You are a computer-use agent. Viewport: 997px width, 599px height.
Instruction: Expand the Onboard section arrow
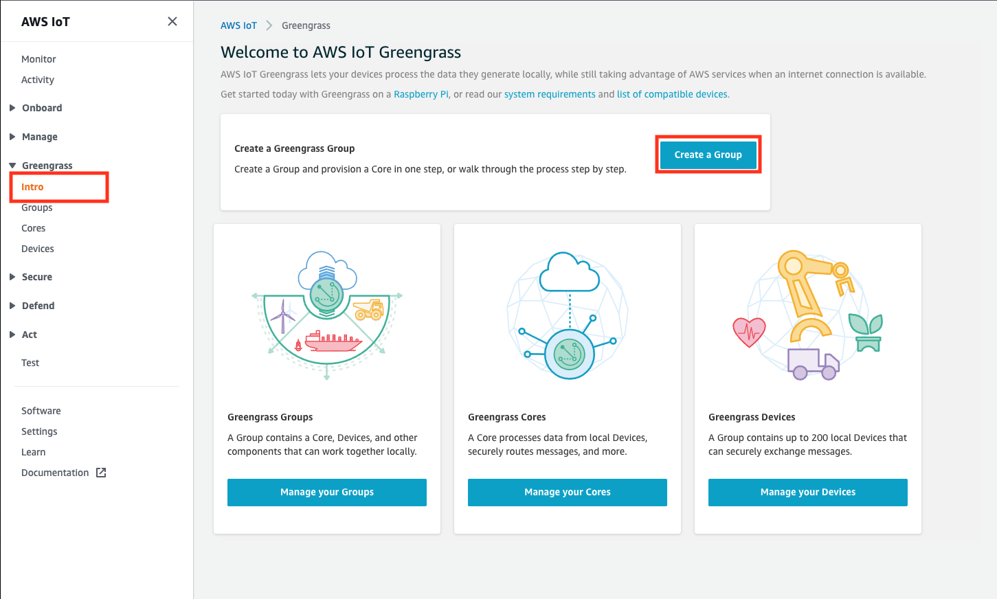(12, 108)
